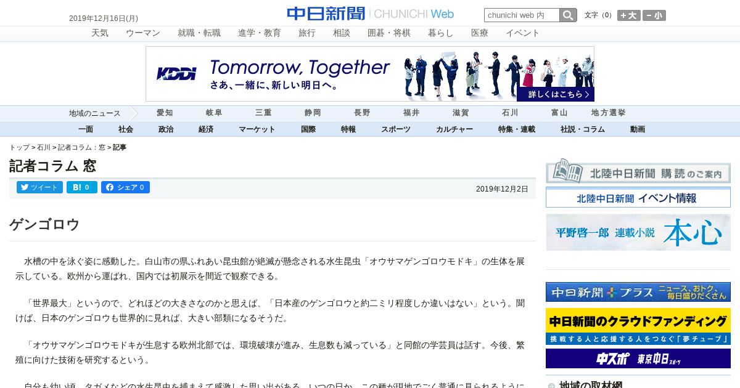Click the Chunichi Shimbun Web logo
Viewport: 740px width, 388px height.
coord(370,14)
